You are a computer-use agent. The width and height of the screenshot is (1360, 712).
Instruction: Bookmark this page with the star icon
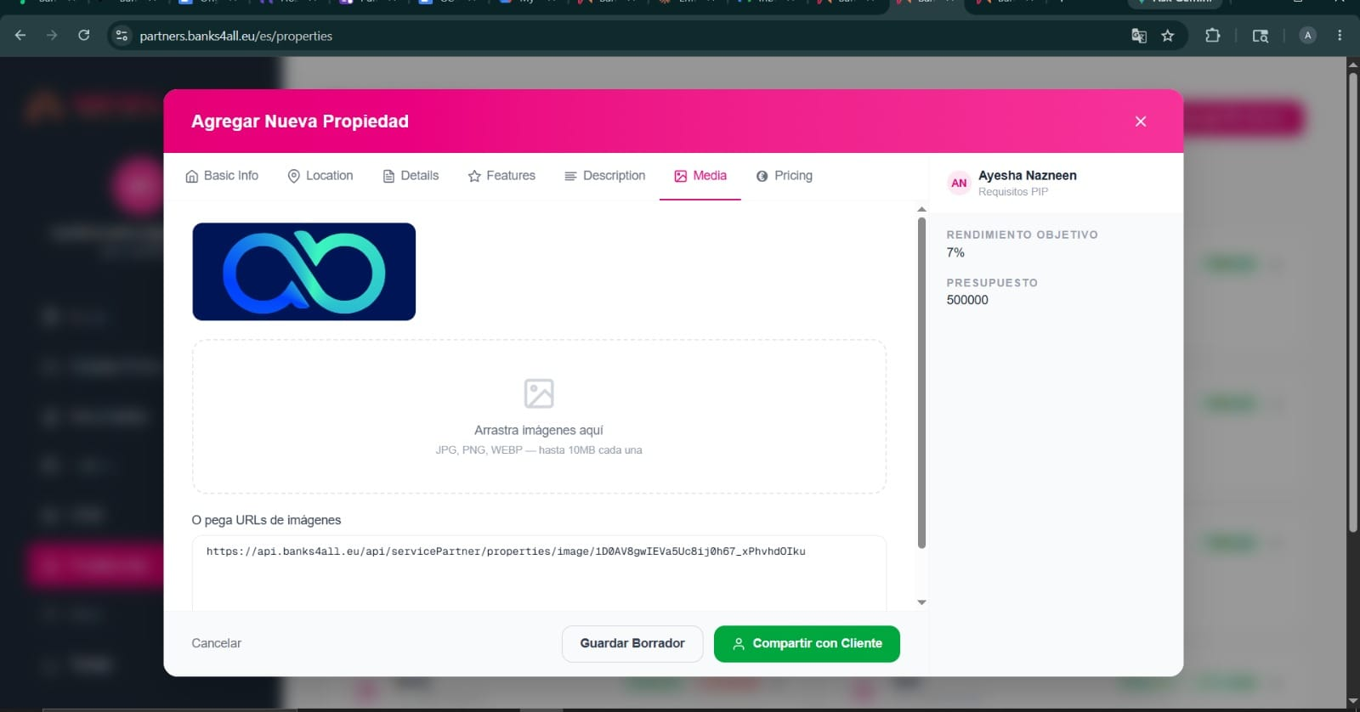click(x=1168, y=36)
